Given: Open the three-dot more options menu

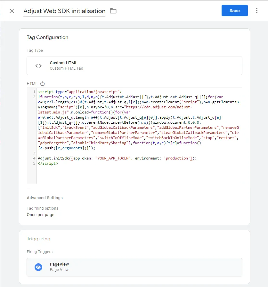Looking at the screenshot, I should coord(257,11).
